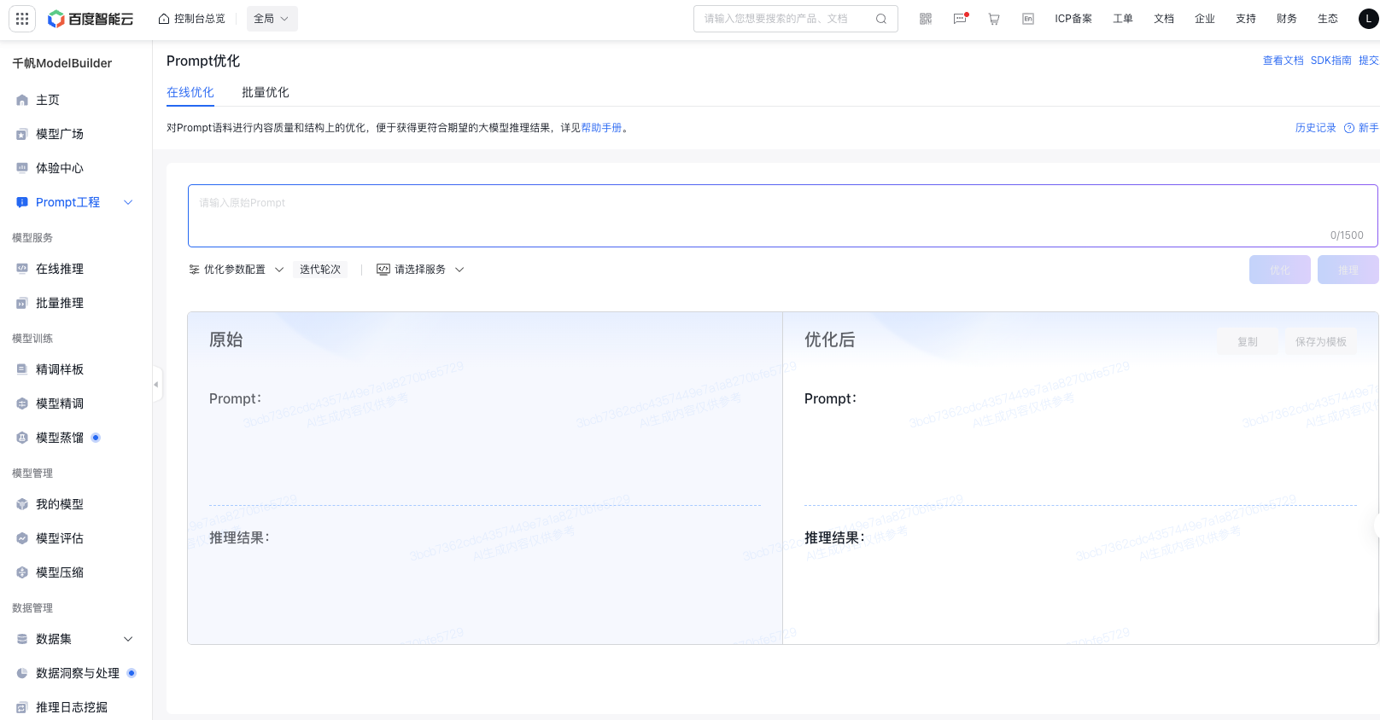Screen dimensions: 1380x720
Task: Click the 迭代轮次 tag
Action: (x=320, y=270)
